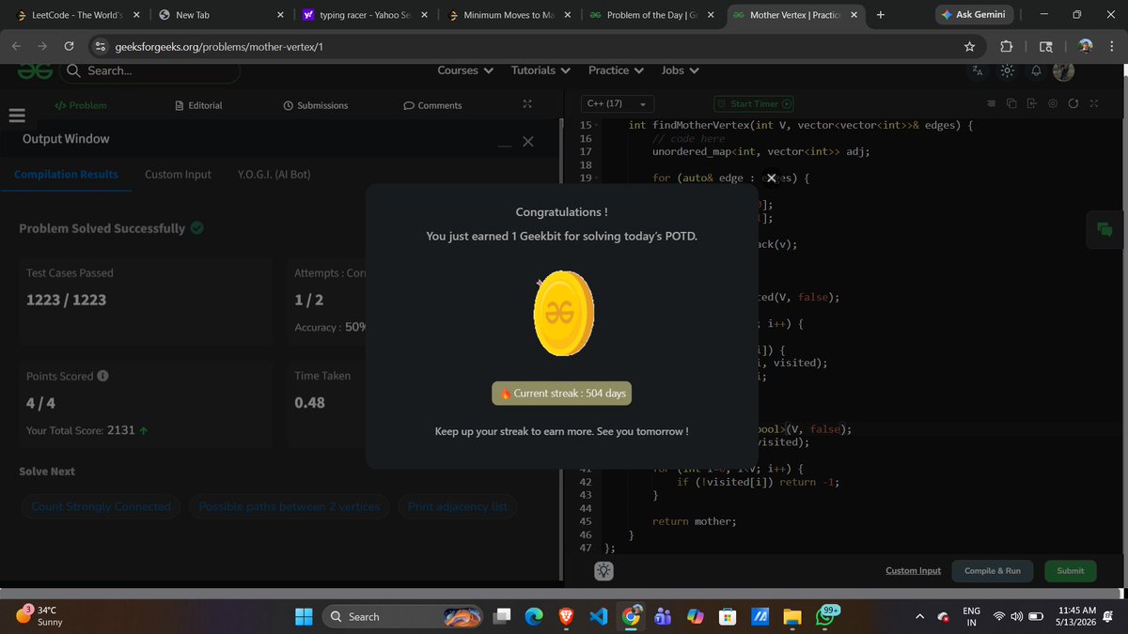Open Visual Studio Code from taskbar
This screenshot has height=634, width=1128.
tap(598, 617)
